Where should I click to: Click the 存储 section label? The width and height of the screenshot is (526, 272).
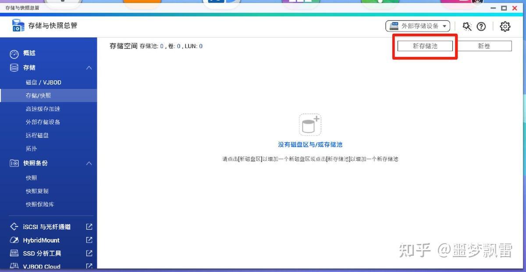29,68
